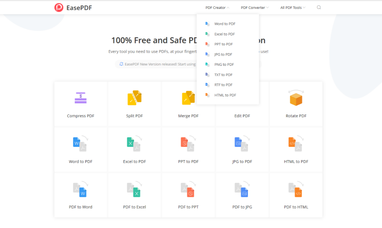
Task: Open the Word to PDF tile label
Action: click(80, 162)
